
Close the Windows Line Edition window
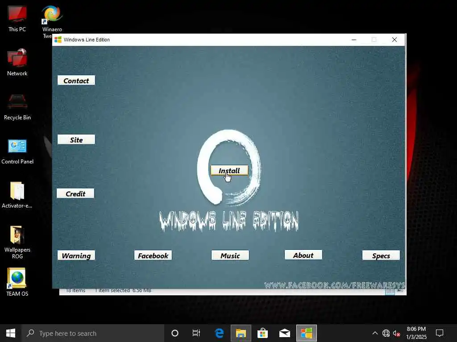tap(395, 40)
